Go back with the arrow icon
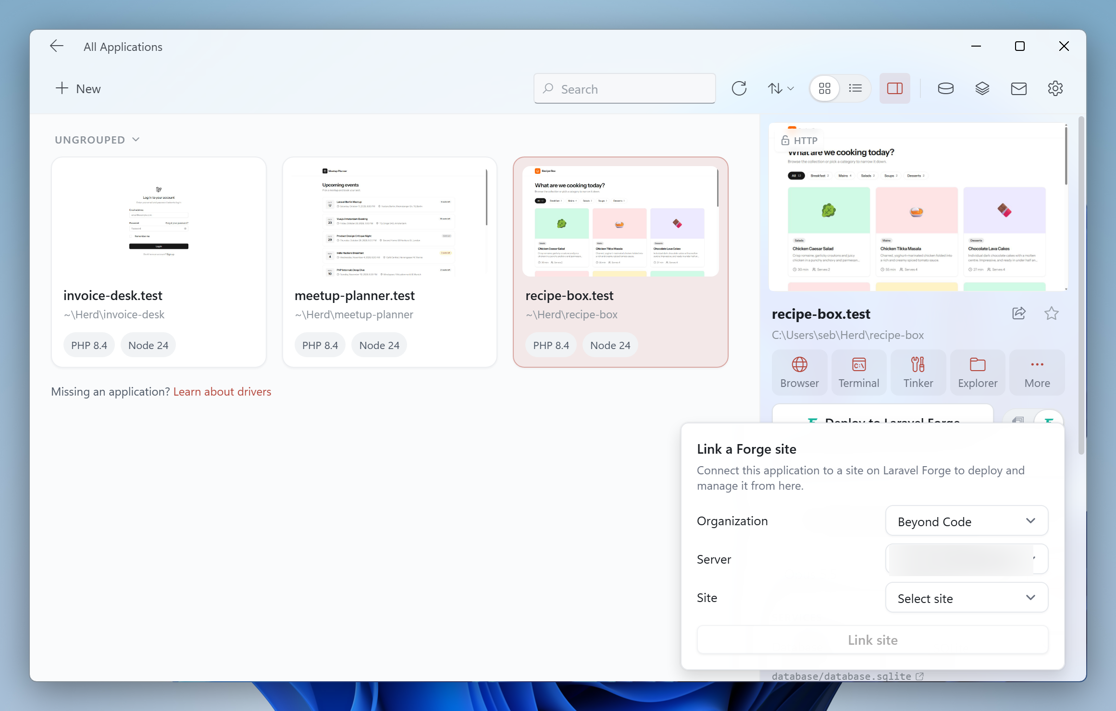This screenshot has width=1116, height=711. coord(57,46)
